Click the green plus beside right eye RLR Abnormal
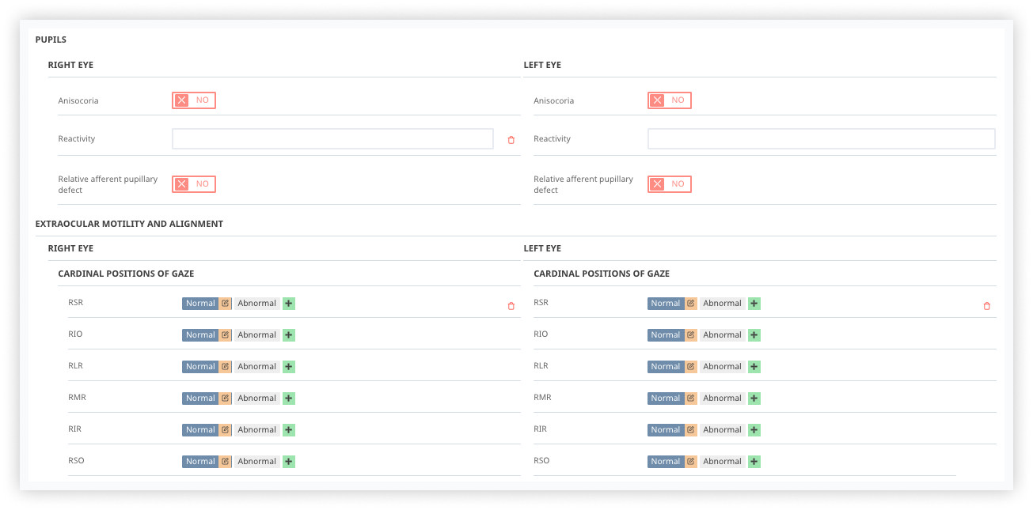This screenshot has height=510, width=1033. 289,367
